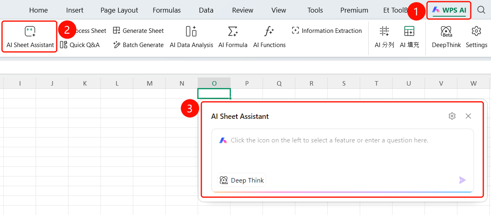Switch to the Home tab

(38, 10)
